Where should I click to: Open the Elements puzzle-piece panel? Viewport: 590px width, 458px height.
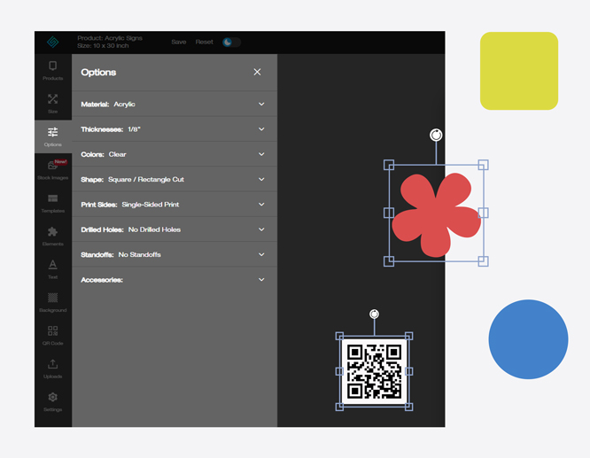[52, 237]
